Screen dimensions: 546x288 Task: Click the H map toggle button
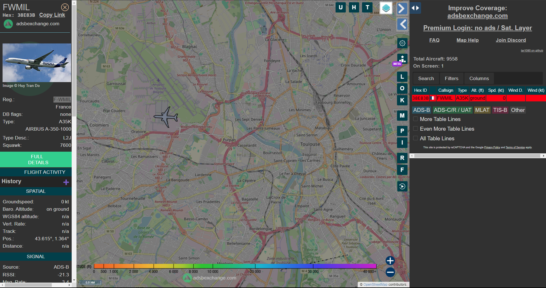point(354,7)
